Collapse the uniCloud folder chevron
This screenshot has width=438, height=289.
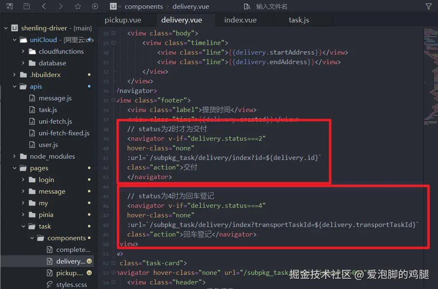click(15, 40)
